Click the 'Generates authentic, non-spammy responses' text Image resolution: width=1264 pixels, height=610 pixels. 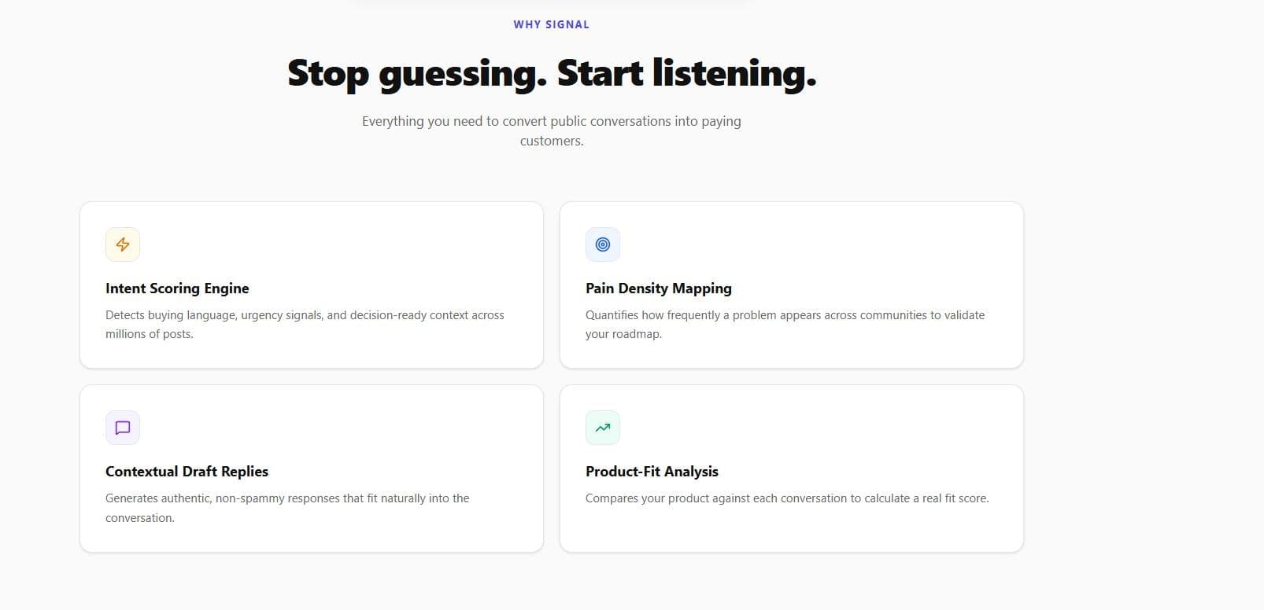click(x=287, y=507)
